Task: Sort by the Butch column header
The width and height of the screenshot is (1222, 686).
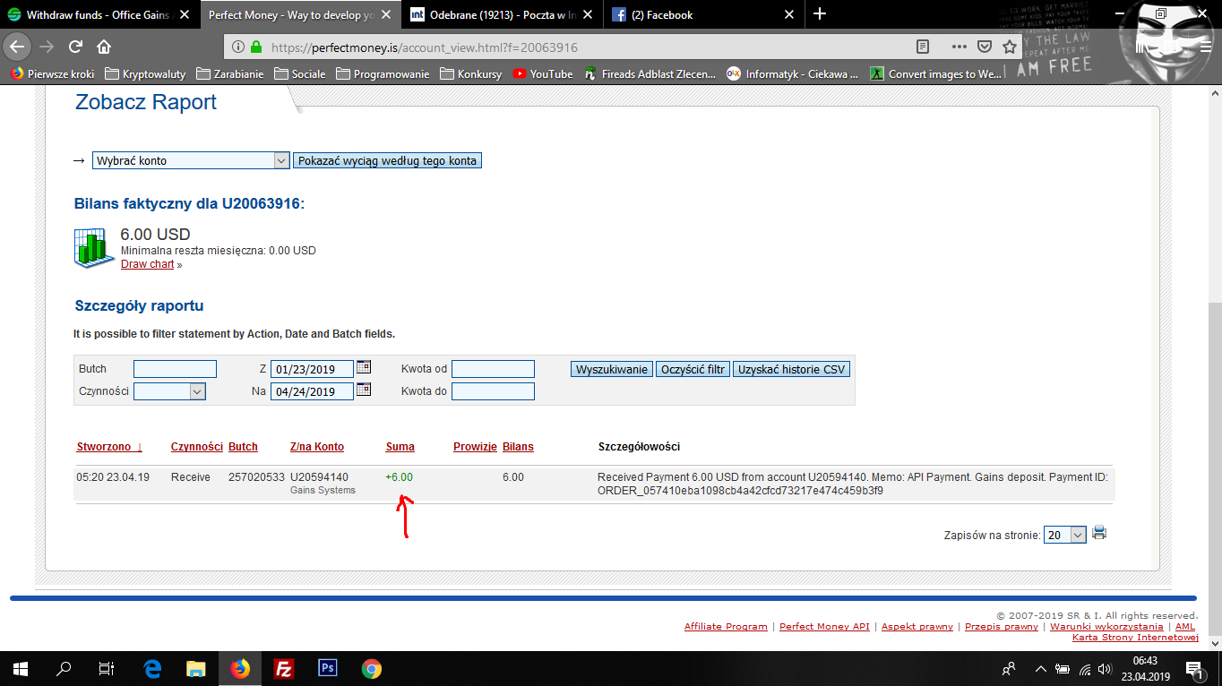Action: pyautogui.click(x=243, y=447)
